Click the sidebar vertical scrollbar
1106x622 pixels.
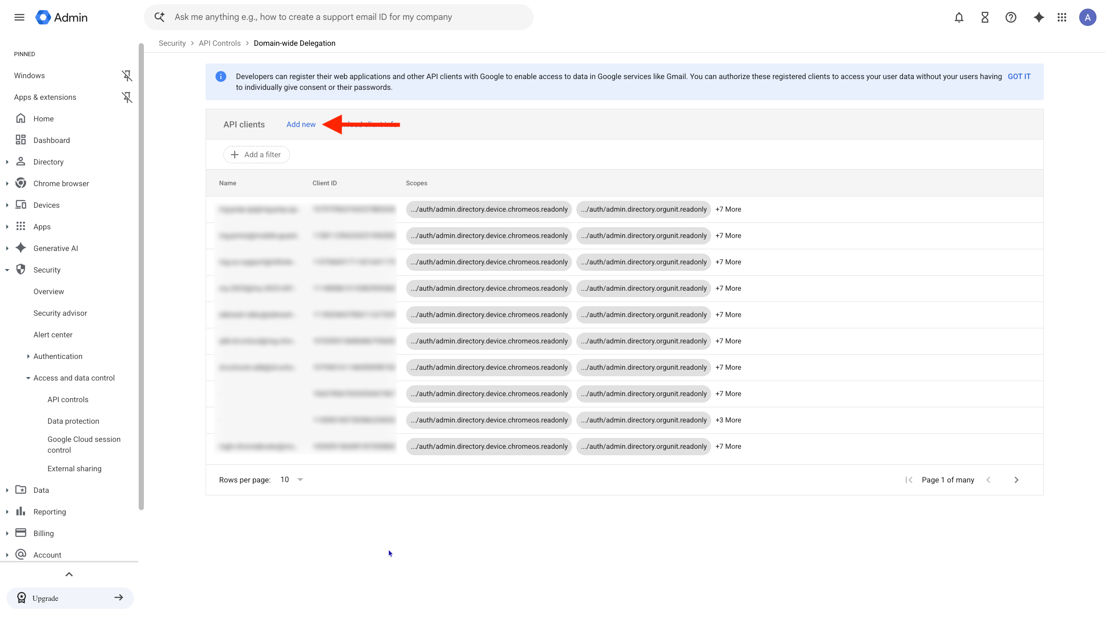coord(141,276)
